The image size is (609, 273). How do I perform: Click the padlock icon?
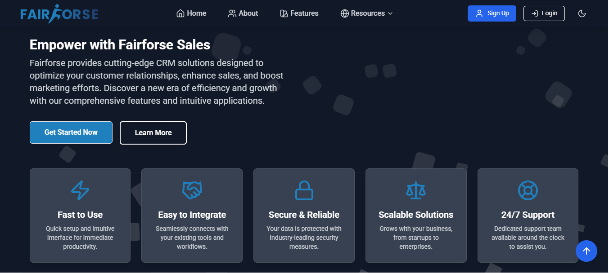(x=304, y=190)
